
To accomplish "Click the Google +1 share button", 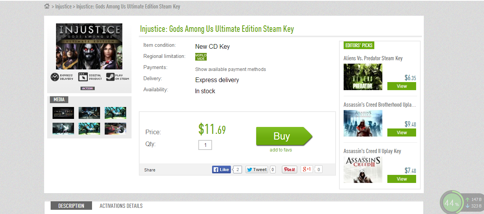I will [x=306, y=170].
